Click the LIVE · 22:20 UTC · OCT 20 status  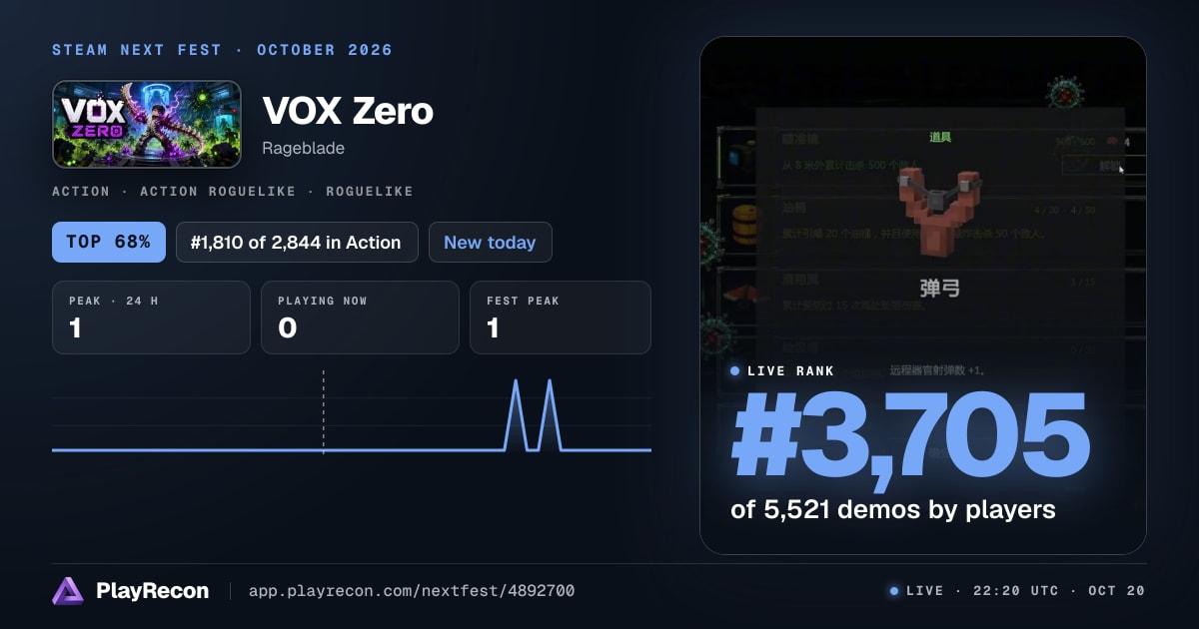coord(1025,591)
